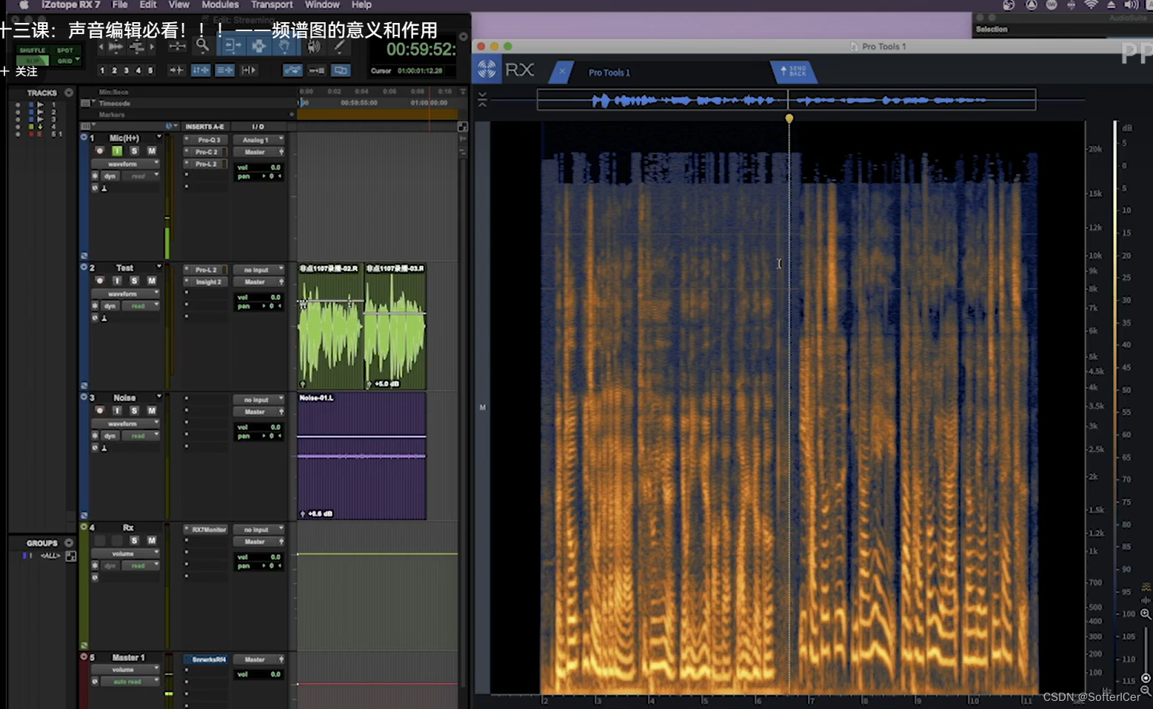Toggle Link Timeline and Edit Selection icon
This screenshot has width=1153, height=709.
(201, 70)
